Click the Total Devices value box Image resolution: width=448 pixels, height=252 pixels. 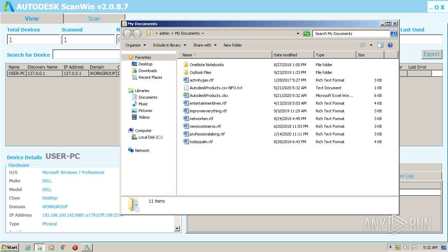(x=34, y=40)
